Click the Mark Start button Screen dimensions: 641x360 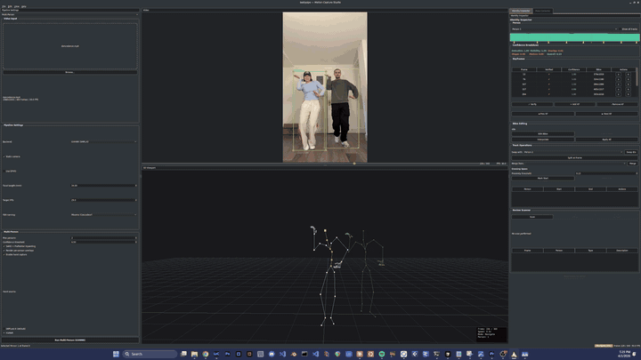543,179
